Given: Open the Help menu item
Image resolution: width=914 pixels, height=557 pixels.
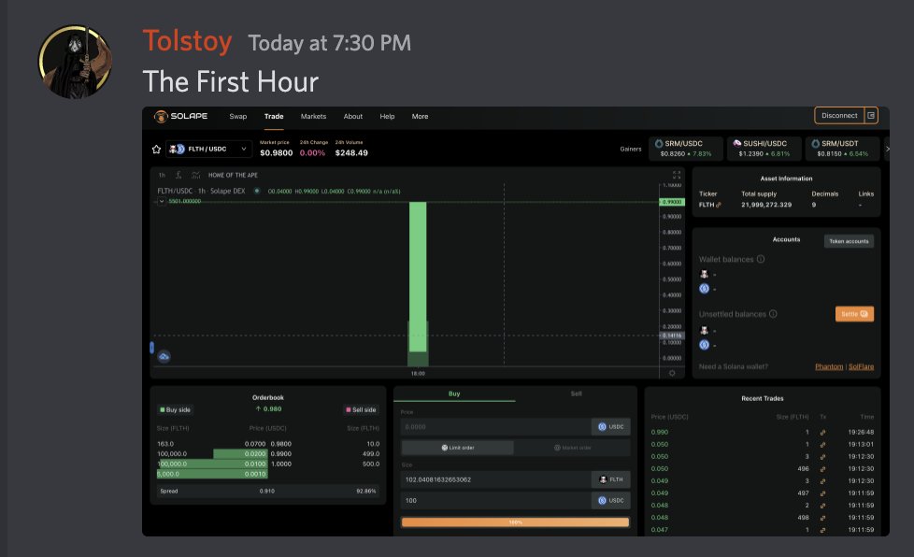Looking at the screenshot, I should (x=387, y=117).
